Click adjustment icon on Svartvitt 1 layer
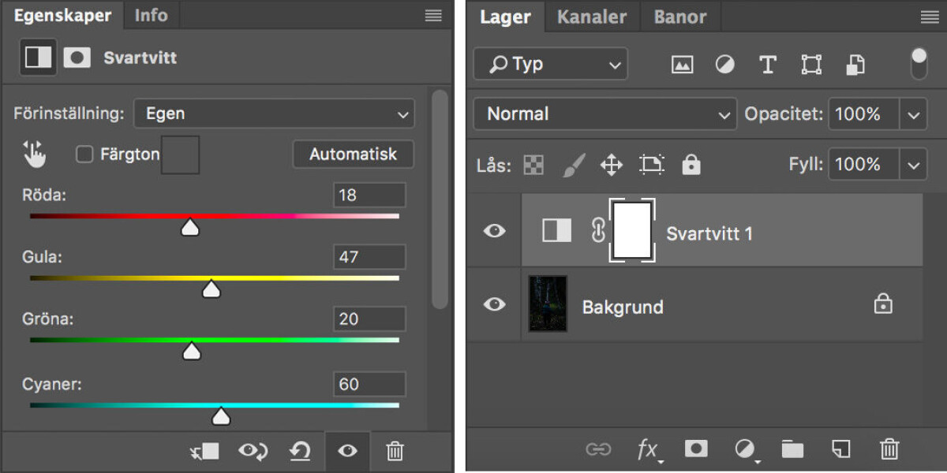 point(556,230)
